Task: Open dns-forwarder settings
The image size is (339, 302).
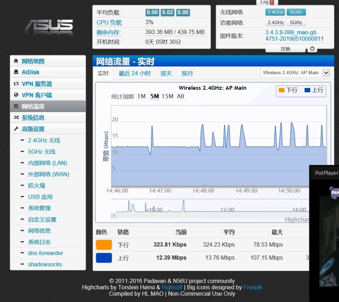Action: (48, 253)
